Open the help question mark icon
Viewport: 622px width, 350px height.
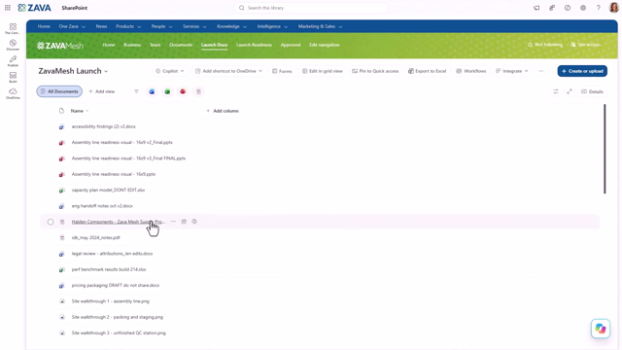599,8
